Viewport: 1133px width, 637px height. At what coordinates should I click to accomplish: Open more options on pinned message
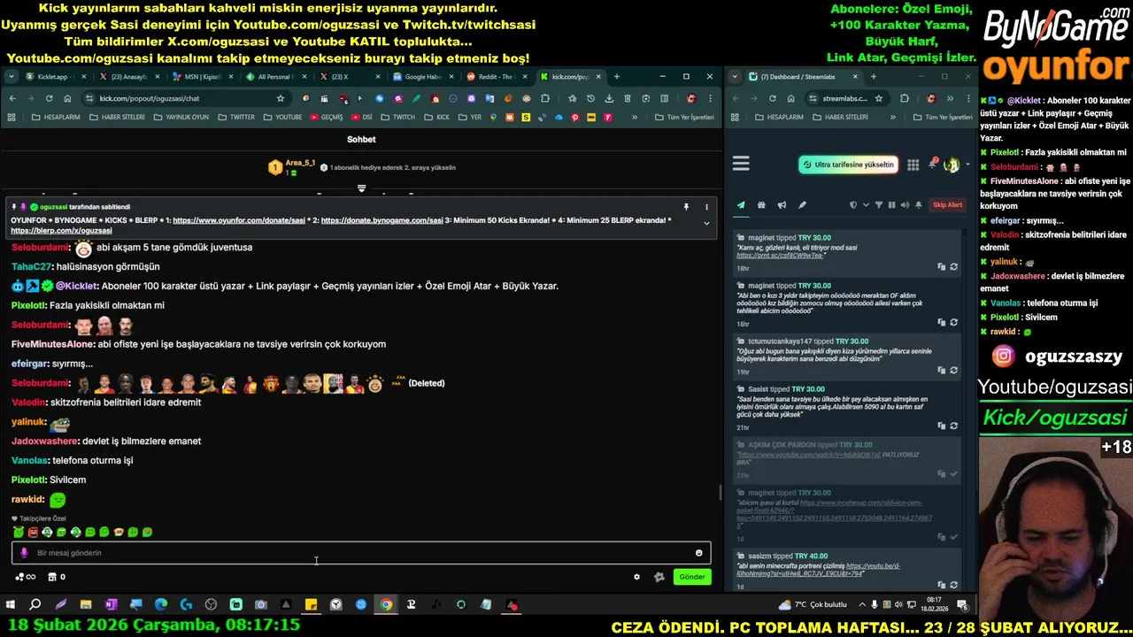click(706, 207)
